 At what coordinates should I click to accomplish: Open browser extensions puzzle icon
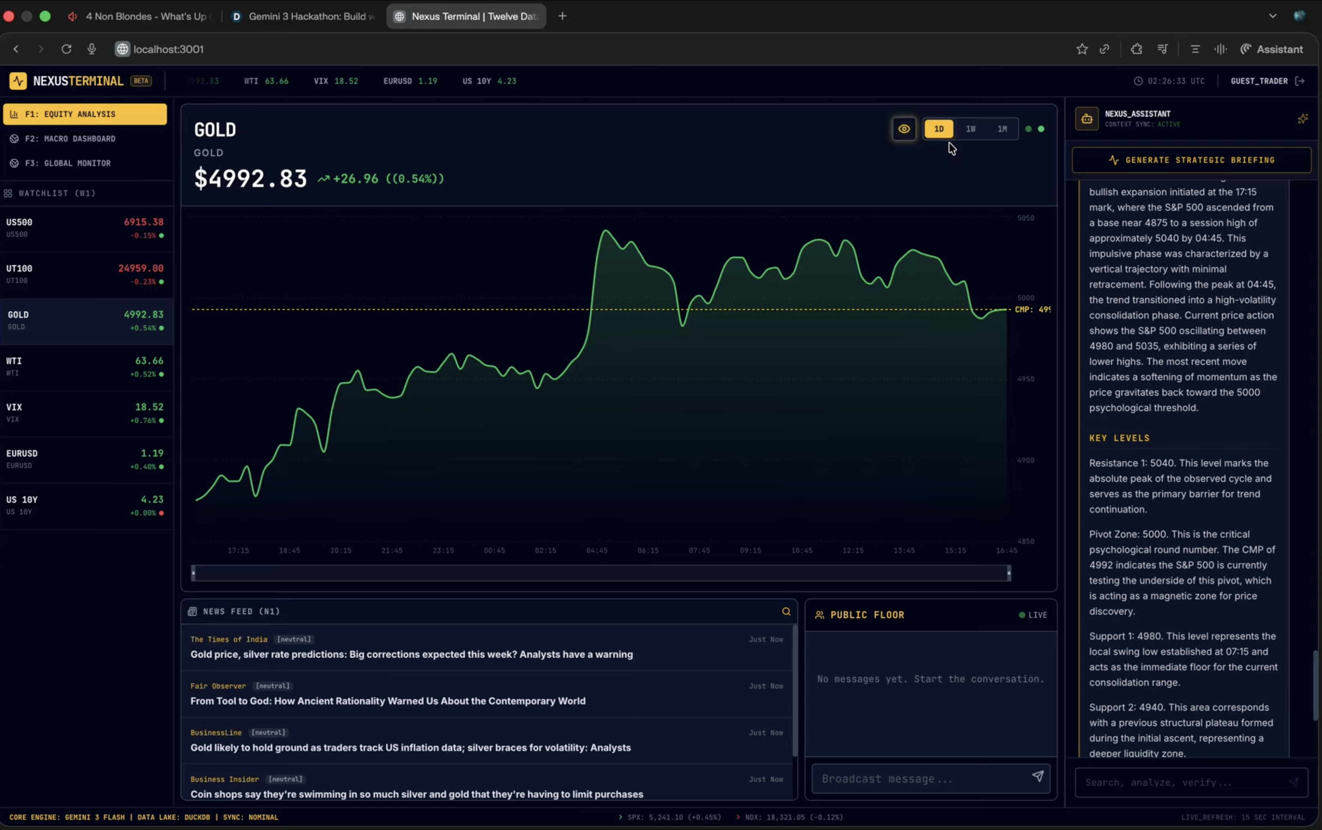pos(1136,49)
